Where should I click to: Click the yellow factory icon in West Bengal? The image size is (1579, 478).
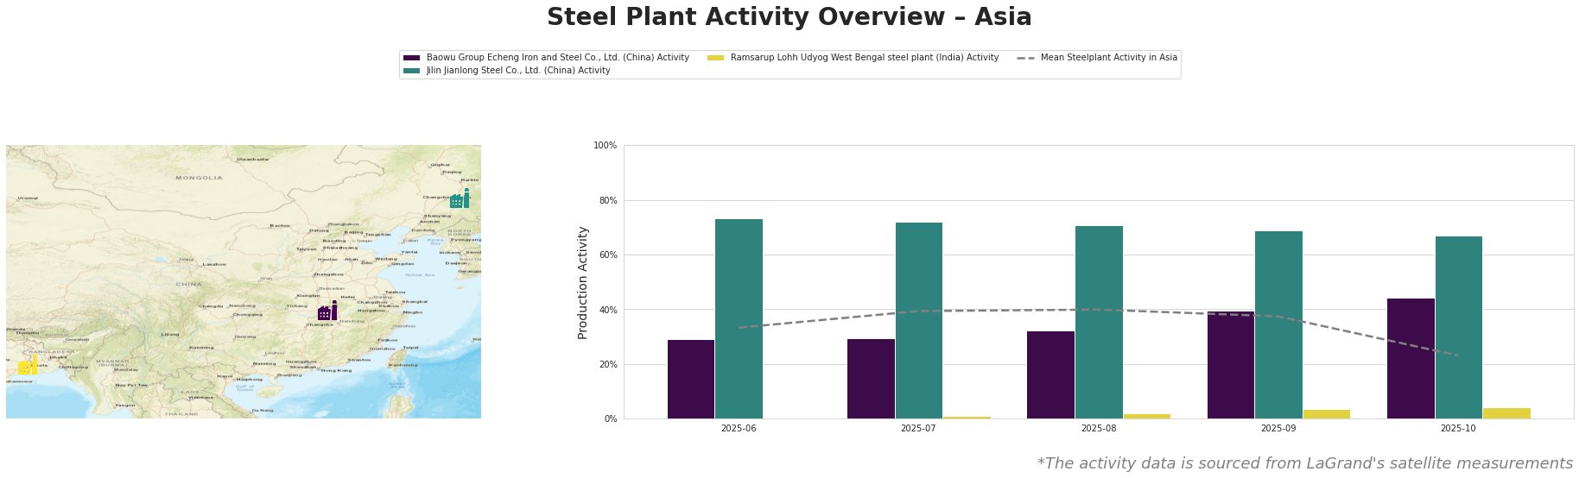(27, 367)
